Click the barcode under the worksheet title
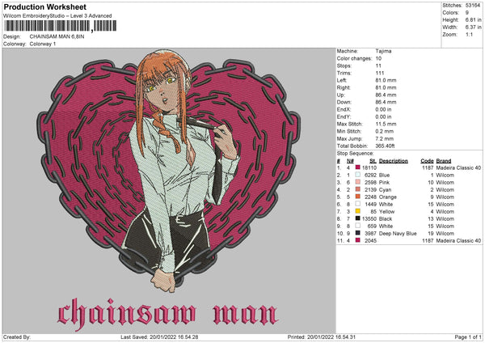485x343 pixels. click(x=61, y=26)
